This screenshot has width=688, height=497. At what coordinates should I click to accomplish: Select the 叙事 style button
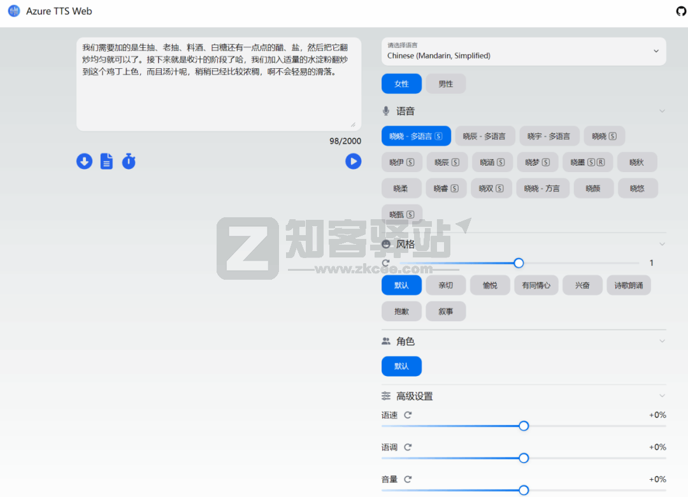coord(445,311)
